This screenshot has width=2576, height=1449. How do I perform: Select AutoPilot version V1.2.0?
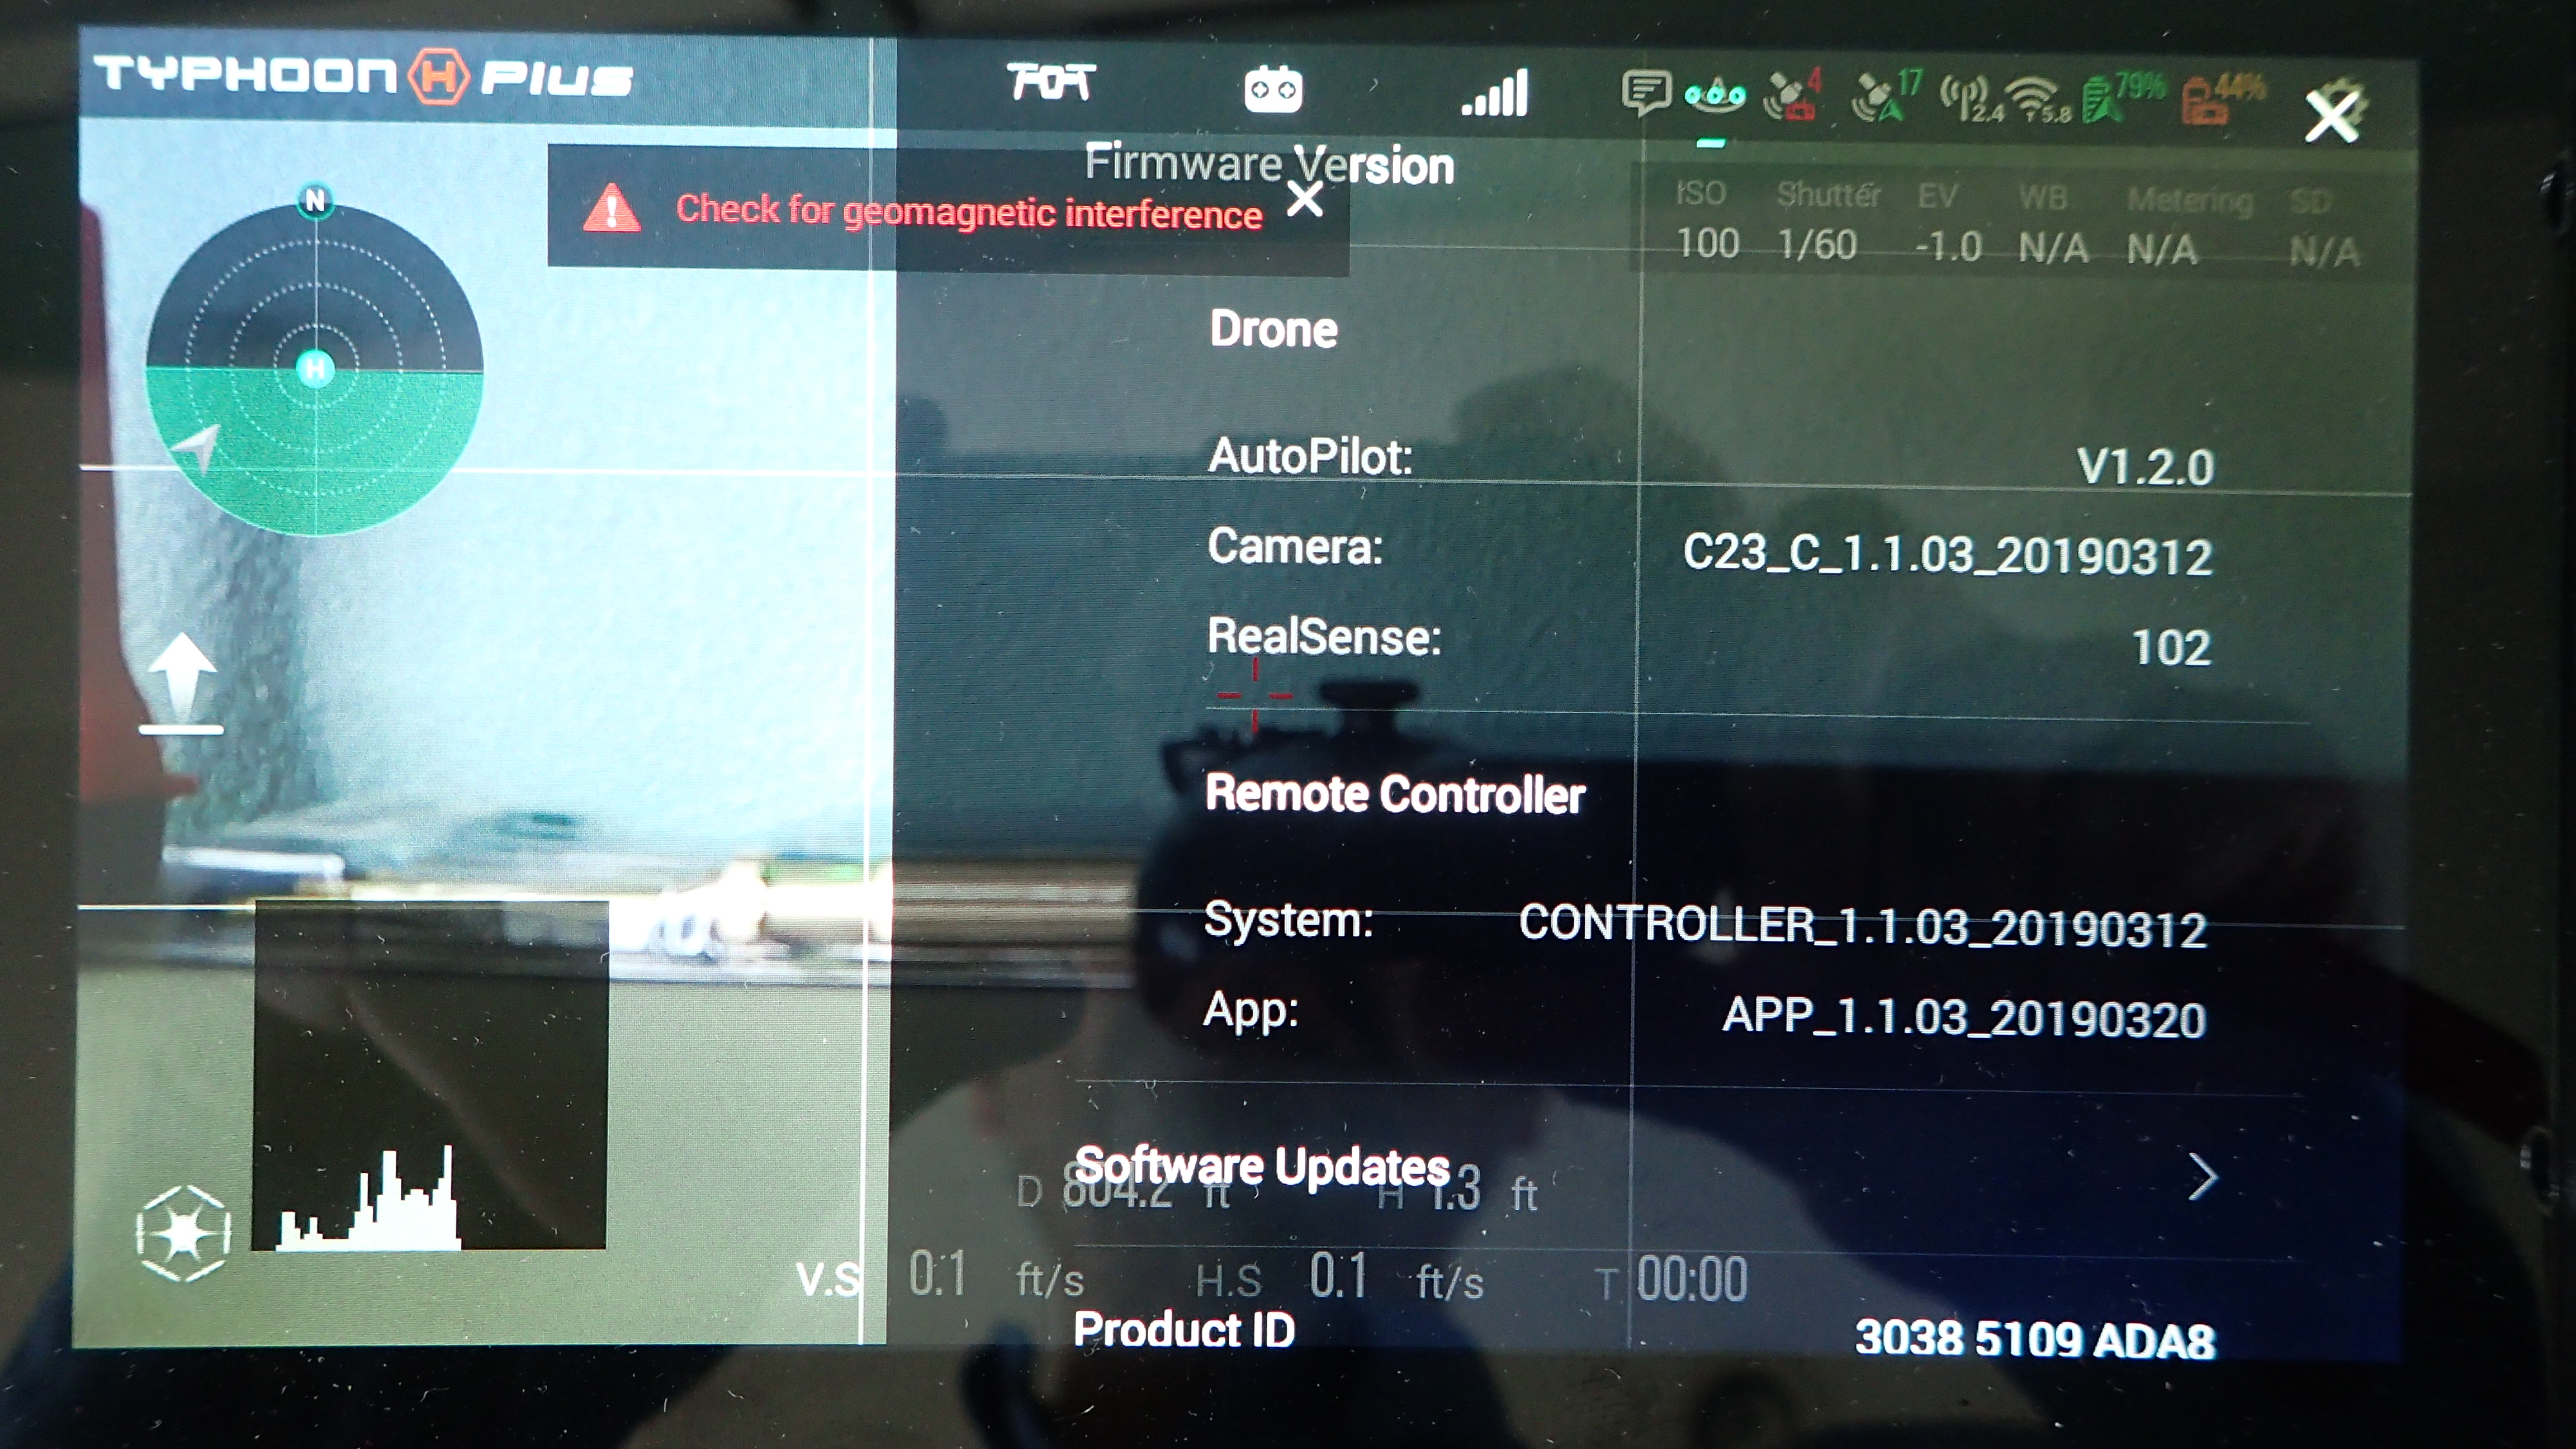tap(2145, 466)
